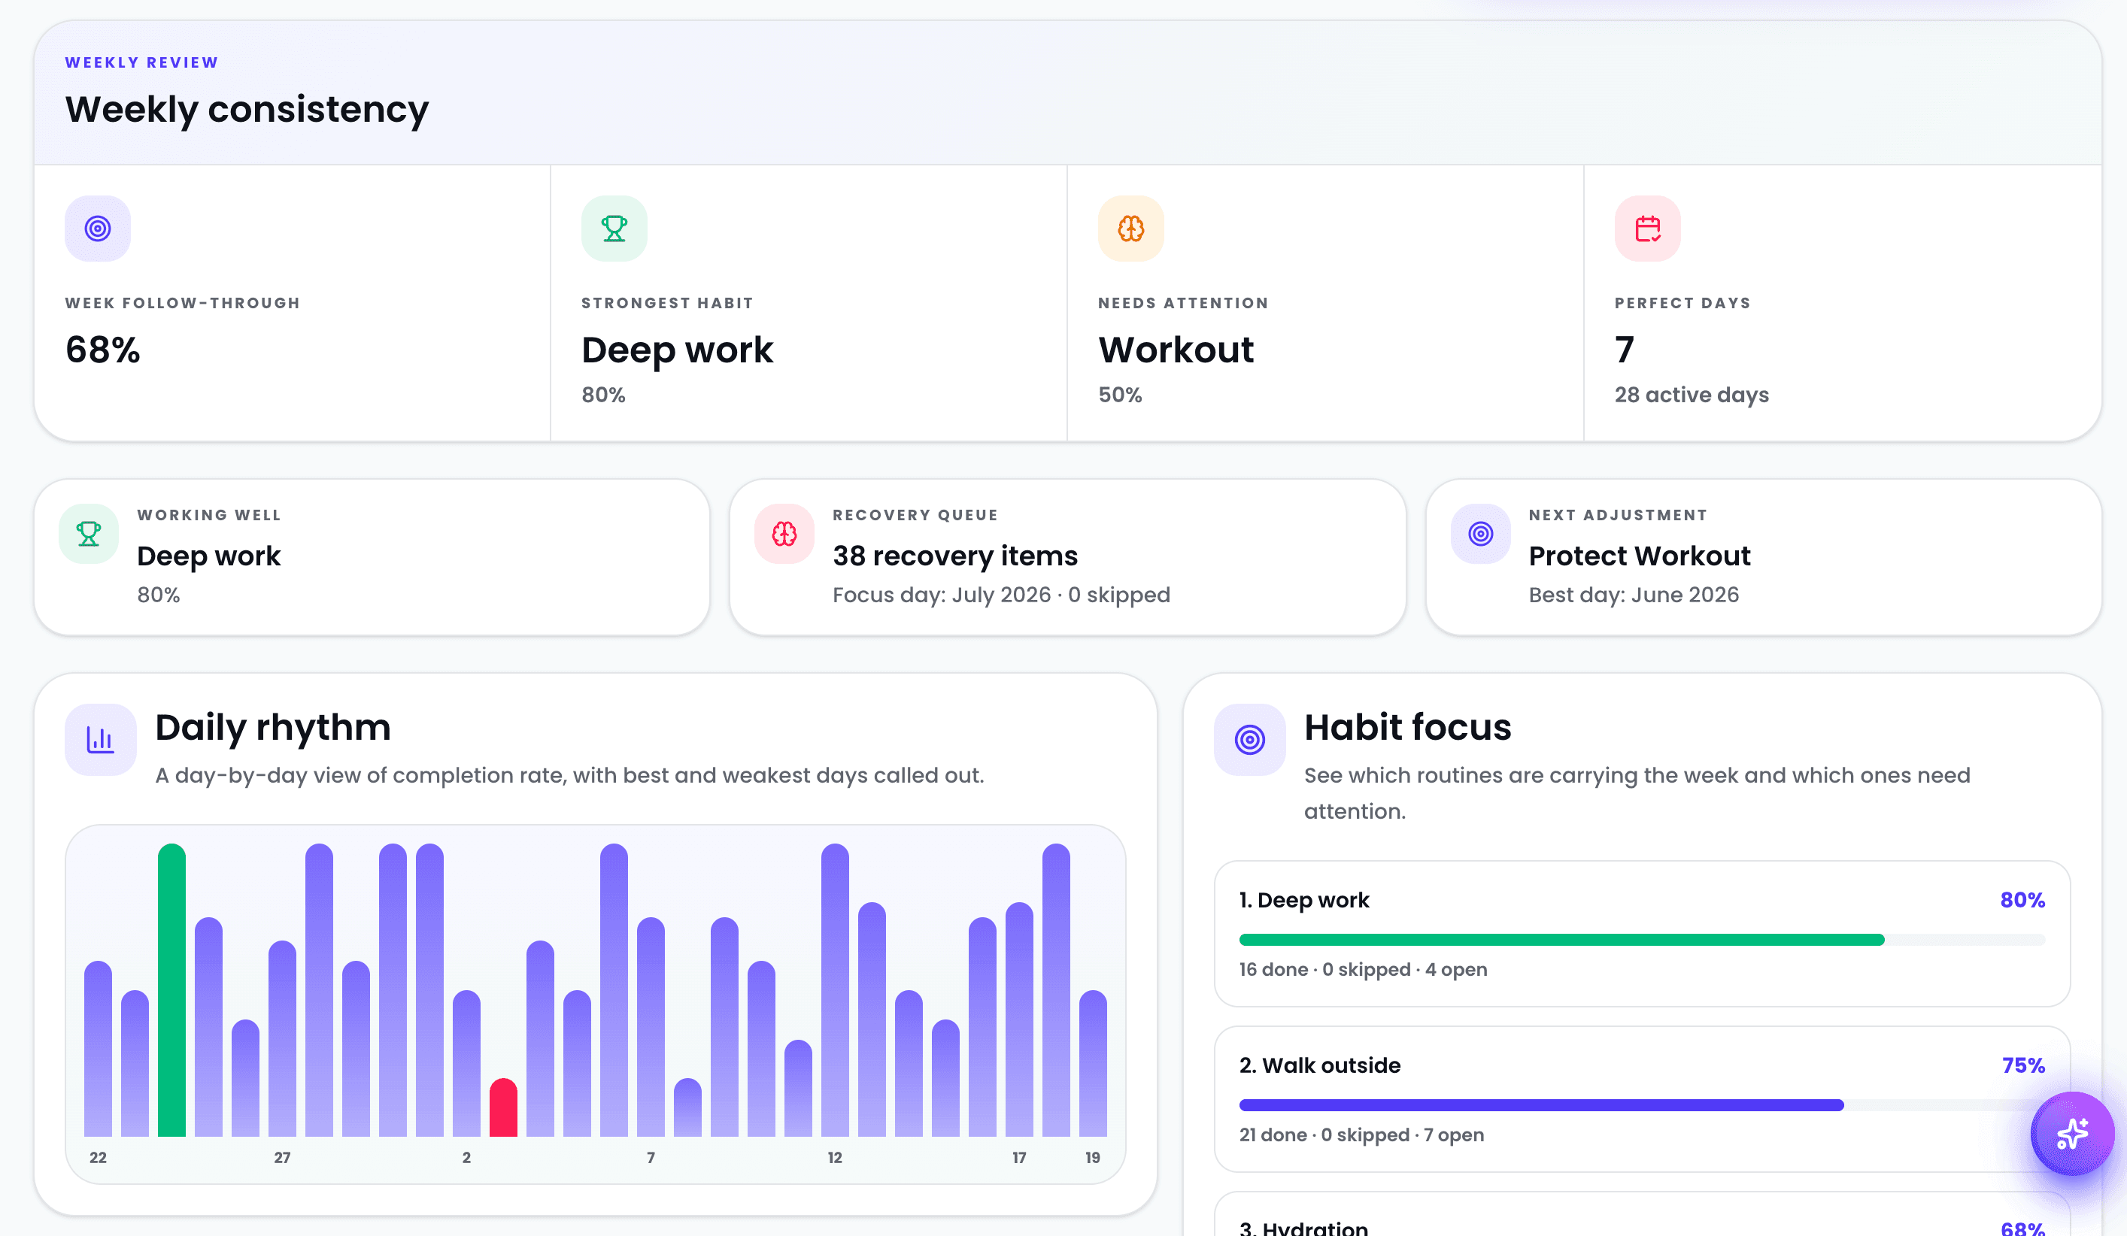The image size is (2127, 1236).
Task: Click Best day: June 2026 text
Action: point(1634,595)
